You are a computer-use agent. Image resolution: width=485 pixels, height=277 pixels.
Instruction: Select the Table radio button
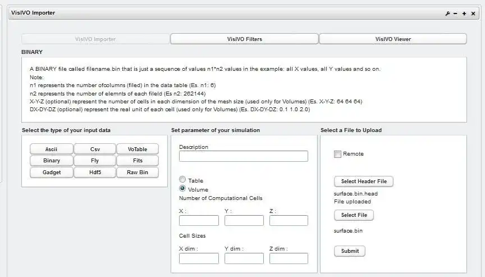click(x=182, y=179)
